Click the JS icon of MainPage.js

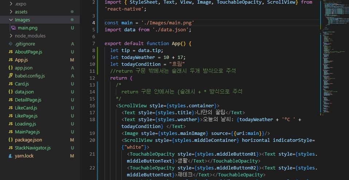[11, 132]
